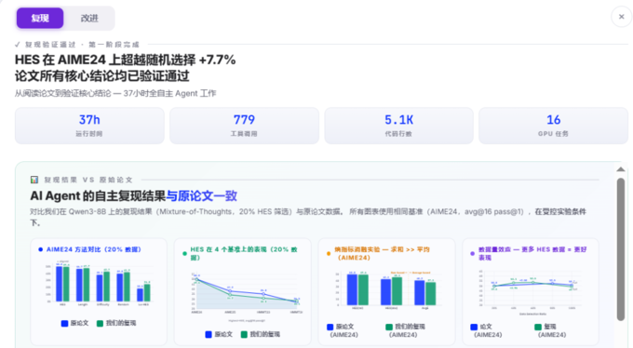This screenshot has height=348, width=633.
Task: Click the scrollbar up arrow in the results panel
Action: 621,169
